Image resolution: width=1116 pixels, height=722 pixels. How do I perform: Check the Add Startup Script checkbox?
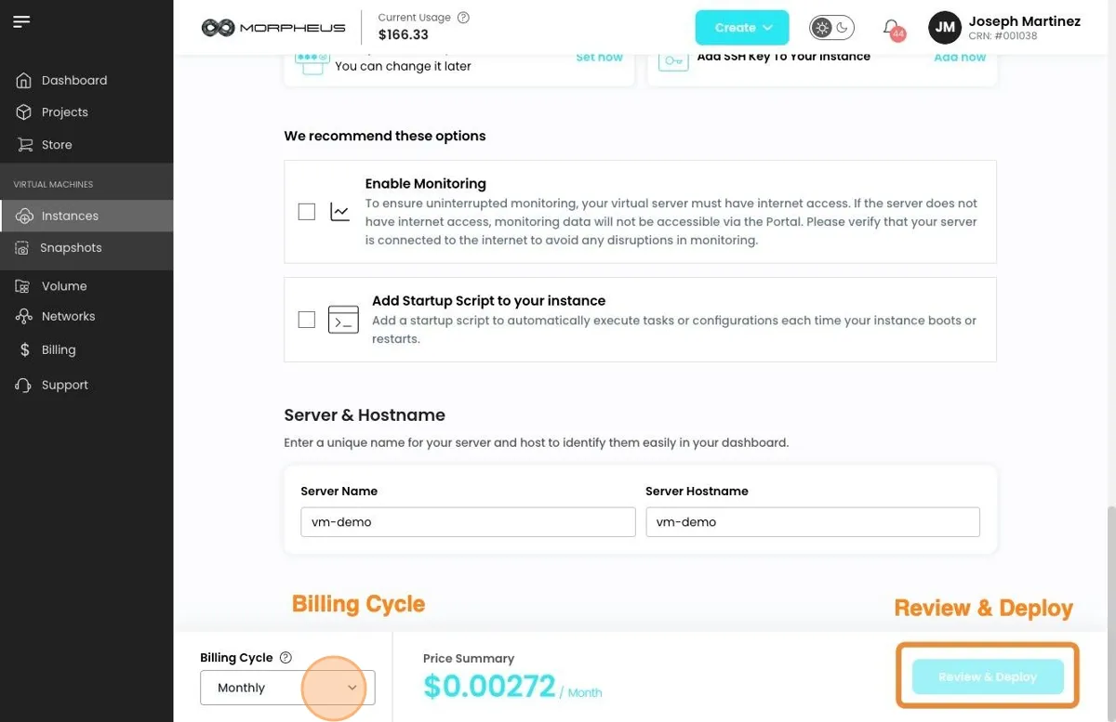(x=307, y=320)
